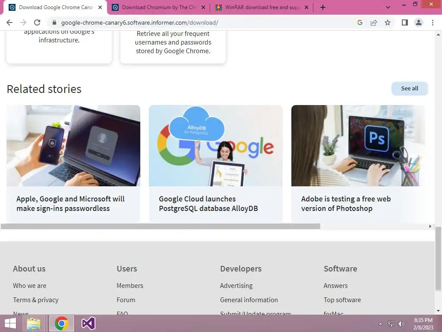Click the Related stories heading
This screenshot has width=442, height=332.
point(44,89)
